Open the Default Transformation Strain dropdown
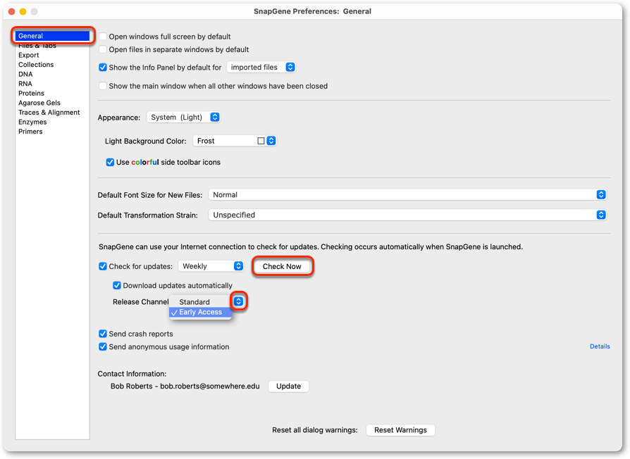The width and height of the screenshot is (630, 459). click(407, 215)
